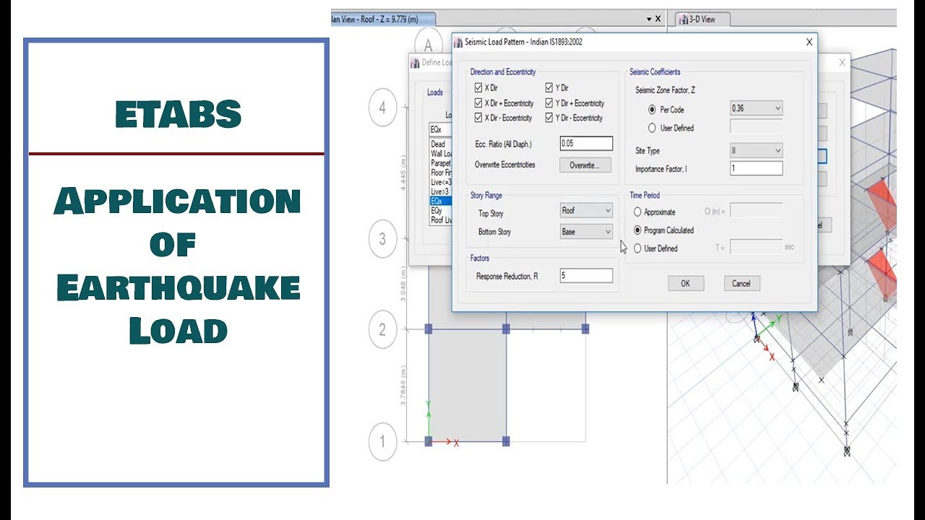Click grid bubble 4 in plan view
The width and height of the screenshot is (925, 520).
[382, 108]
